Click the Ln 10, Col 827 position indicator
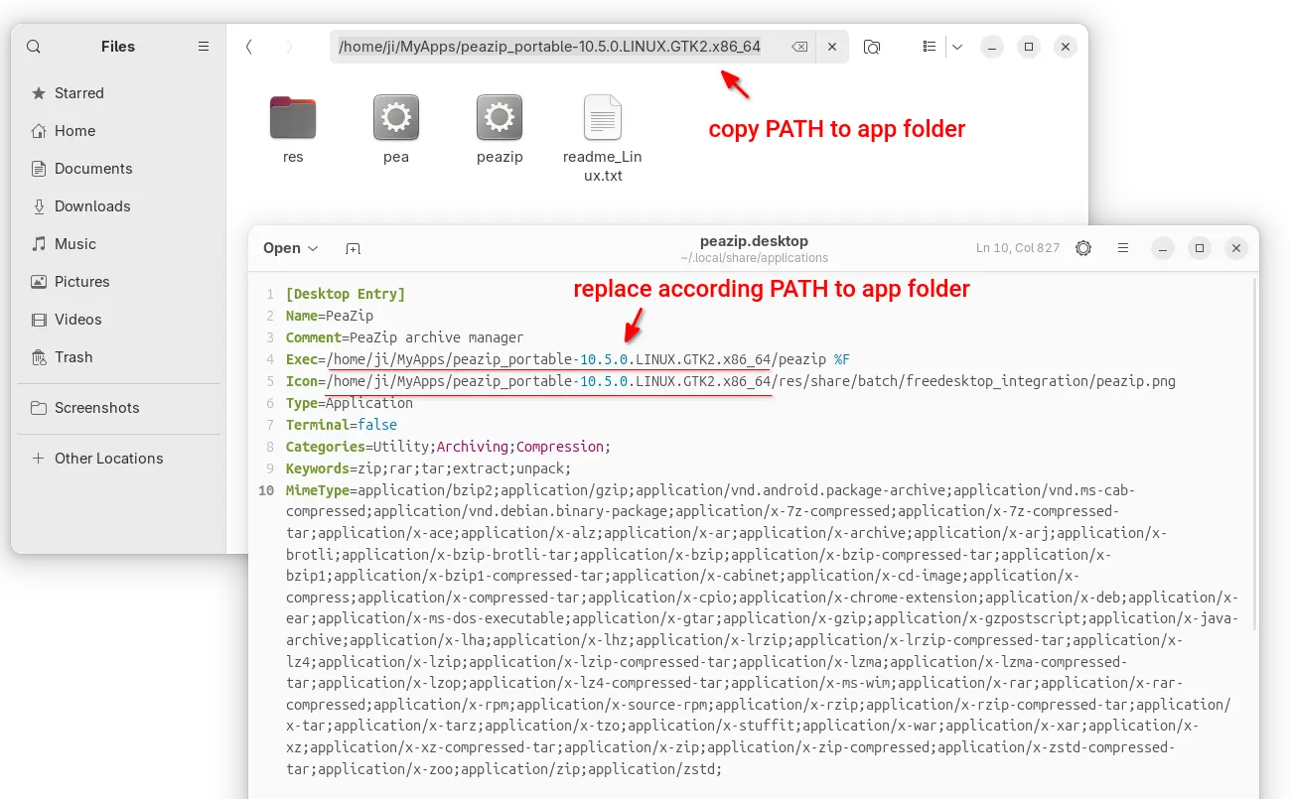This screenshot has width=1290, height=799. click(1018, 248)
